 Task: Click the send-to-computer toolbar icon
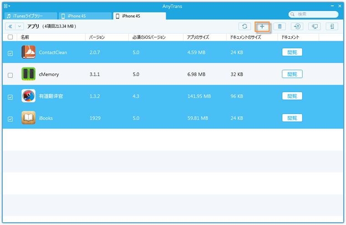click(315, 26)
